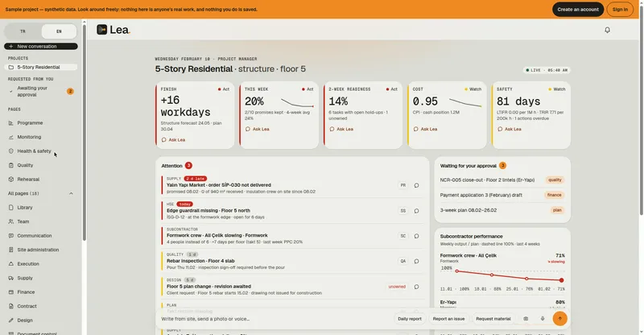The image size is (644, 335).
Task: Collapse the All pages section chevron
Action: [x=71, y=193]
